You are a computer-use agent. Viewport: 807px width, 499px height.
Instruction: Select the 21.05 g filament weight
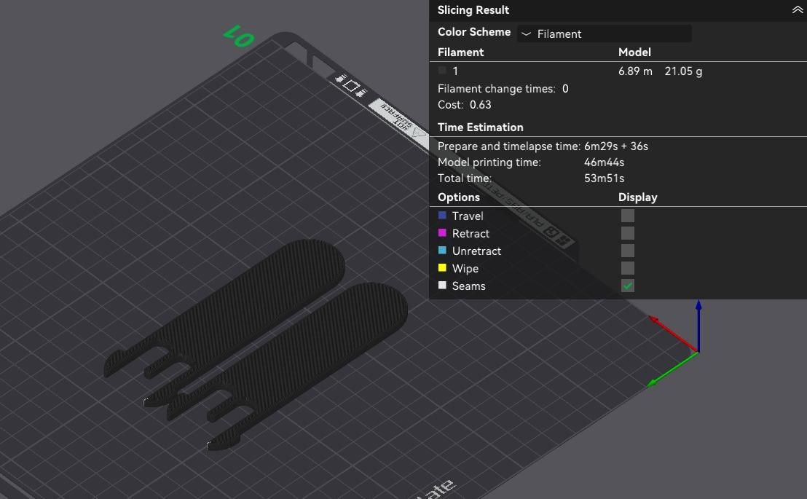(x=683, y=71)
